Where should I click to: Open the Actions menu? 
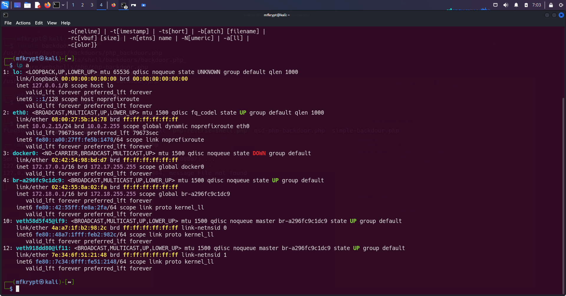[x=23, y=23]
